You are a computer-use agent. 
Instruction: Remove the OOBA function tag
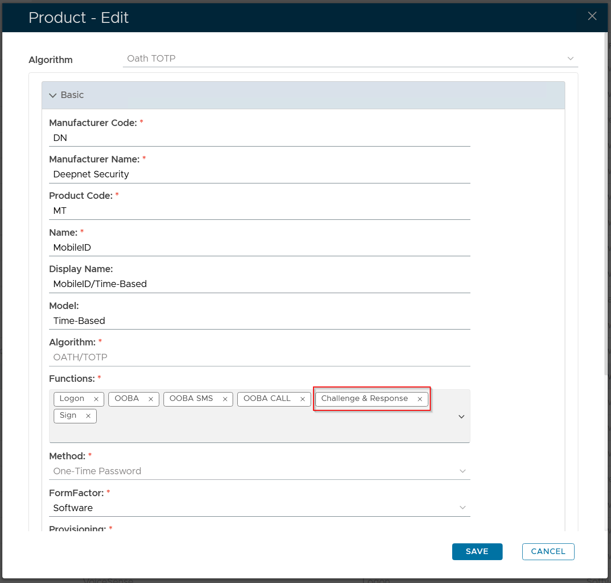coord(150,399)
